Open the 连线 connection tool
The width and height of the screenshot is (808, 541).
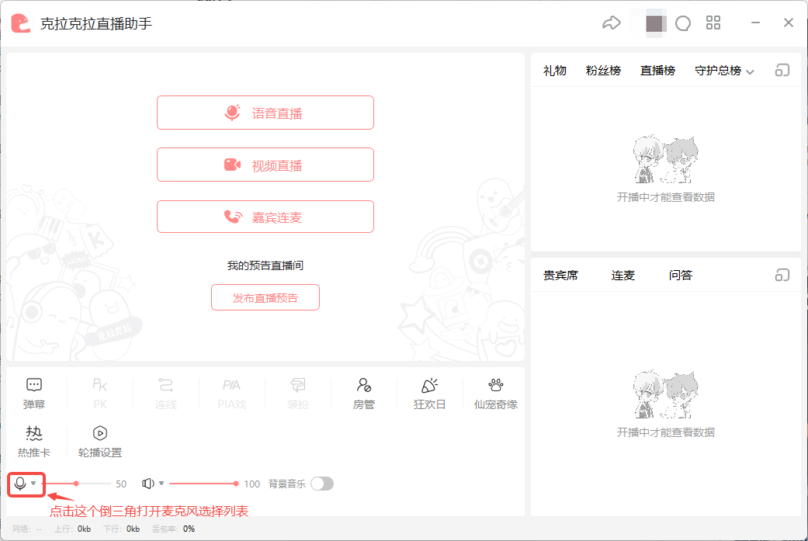pyautogui.click(x=166, y=394)
